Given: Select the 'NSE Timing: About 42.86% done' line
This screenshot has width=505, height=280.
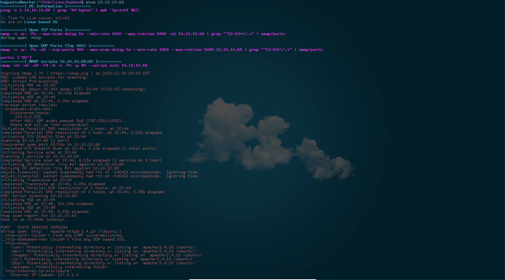Looking at the screenshot, I should pos(73,89).
